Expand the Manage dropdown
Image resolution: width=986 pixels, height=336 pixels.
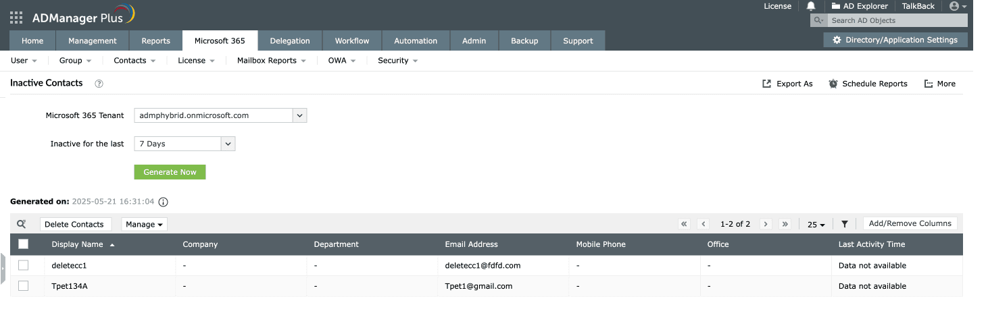tap(144, 224)
